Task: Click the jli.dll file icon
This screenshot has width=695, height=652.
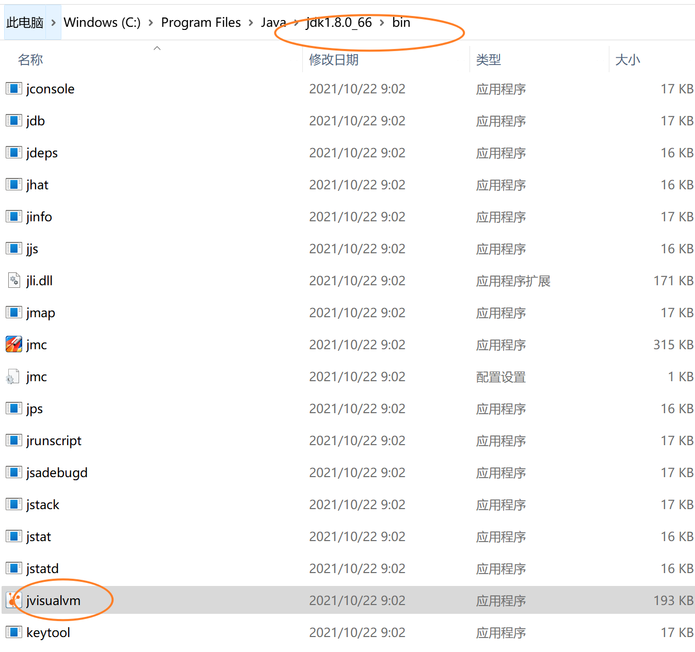Action: tap(14, 280)
